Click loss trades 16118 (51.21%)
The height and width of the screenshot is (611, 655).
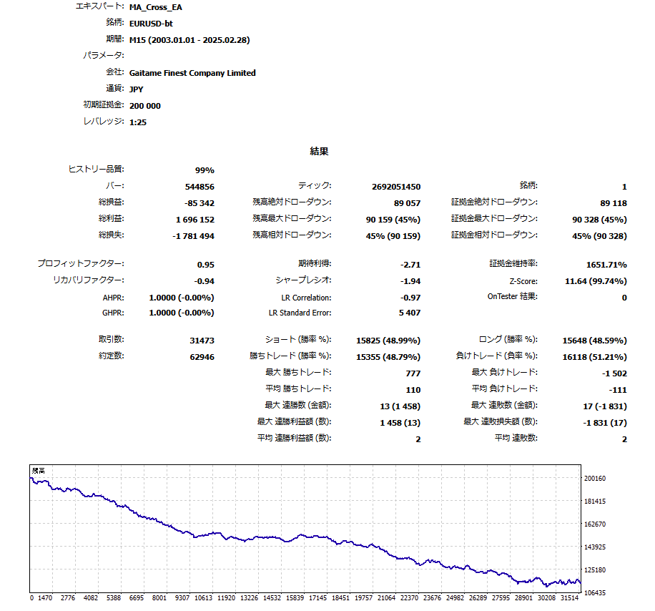[594, 357]
